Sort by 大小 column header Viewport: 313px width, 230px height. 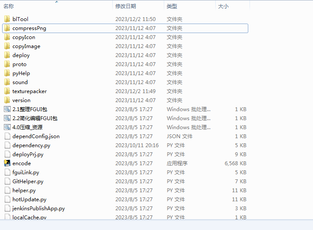click(223, 6)
